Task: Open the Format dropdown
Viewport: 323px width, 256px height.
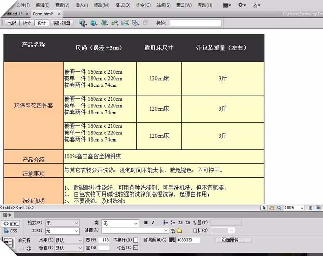Action: (x=62, y=223)
